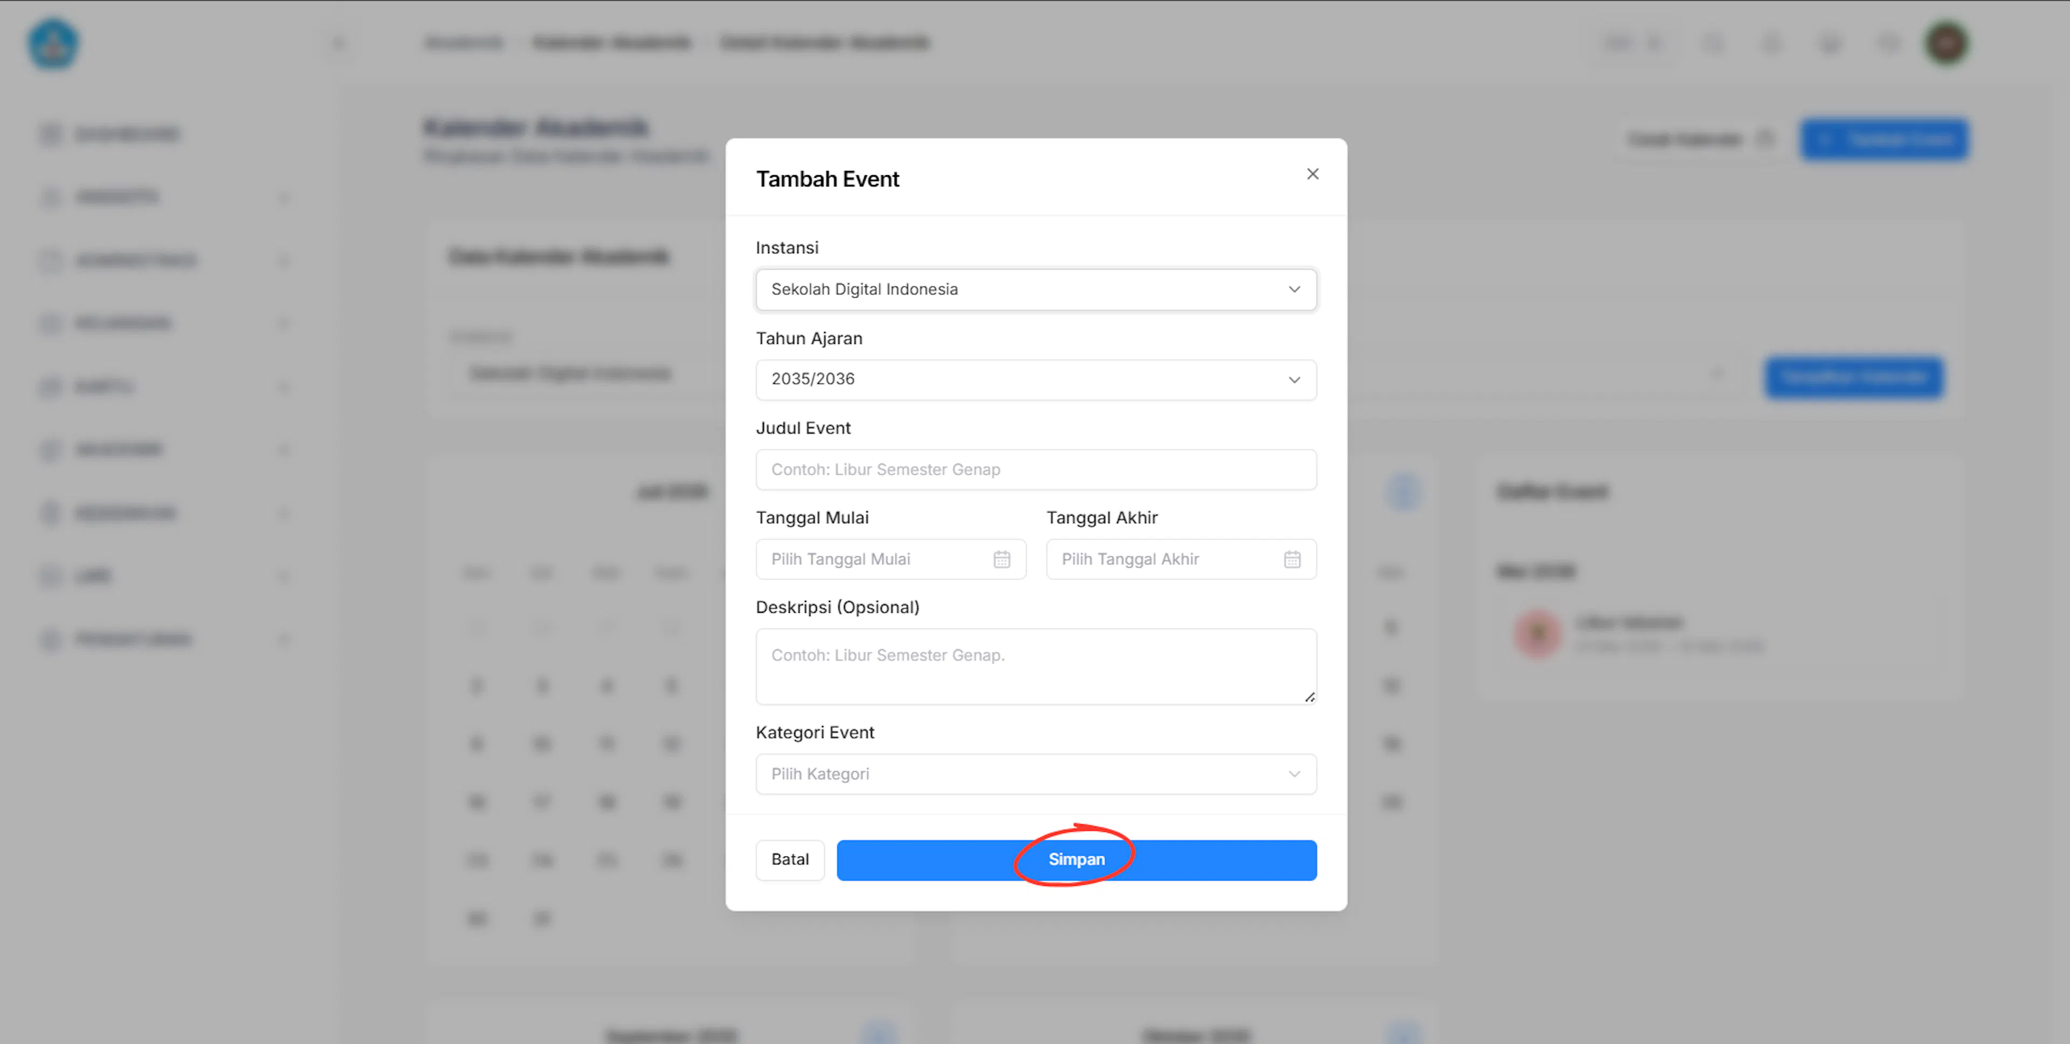The height and width of the screenshot is (1044, 2070).
Task: Open the user avatar in the header
Action: (1945, 43)
